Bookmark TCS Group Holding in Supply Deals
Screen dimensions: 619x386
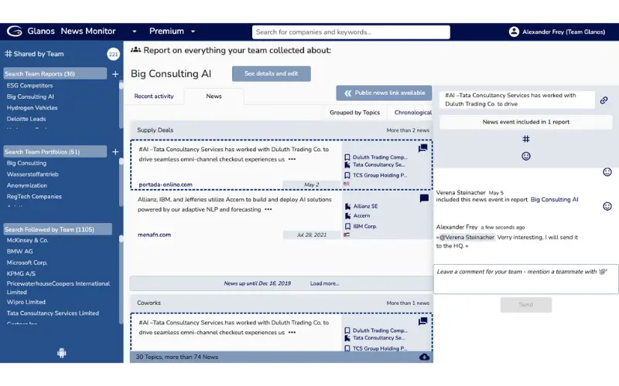click(347, 175)
